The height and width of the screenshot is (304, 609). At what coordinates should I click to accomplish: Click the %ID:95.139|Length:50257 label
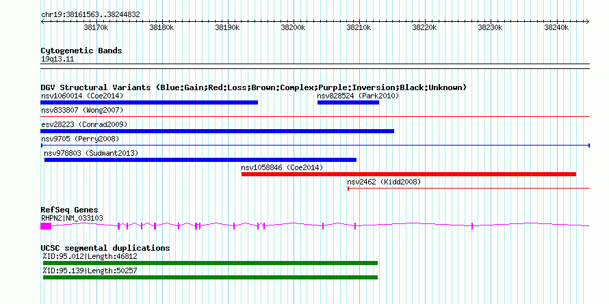[90, 271]
